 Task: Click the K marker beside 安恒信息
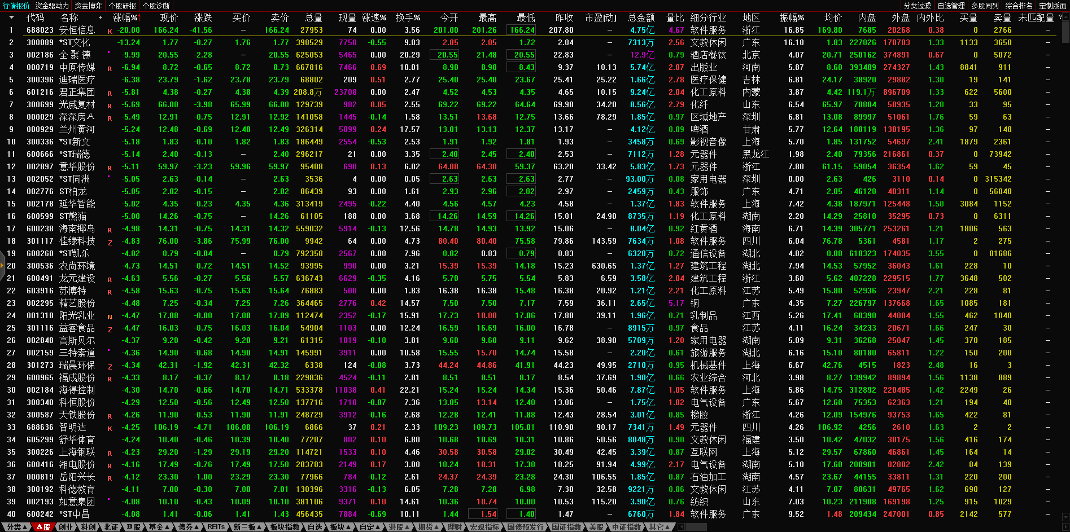(110, 31)
